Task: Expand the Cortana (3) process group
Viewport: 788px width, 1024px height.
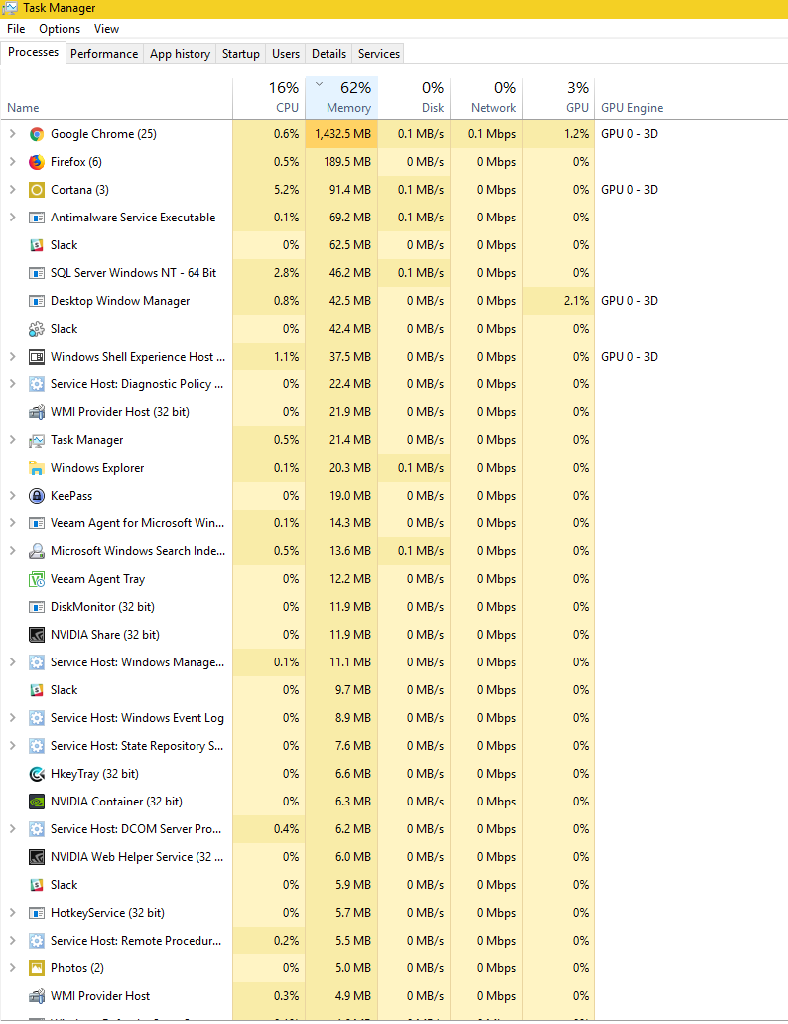Action: (12, 190)
